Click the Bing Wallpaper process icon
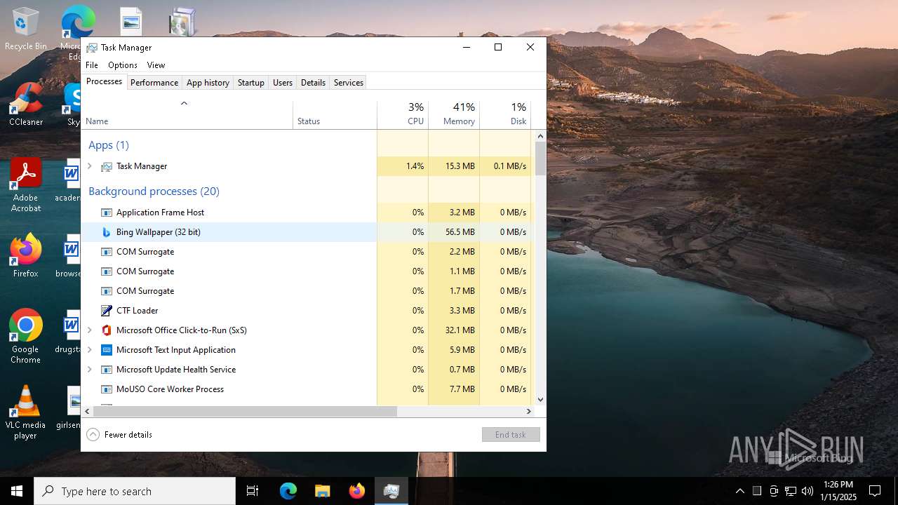The height and width of the screenshot is (505, 898). (107, 232)
